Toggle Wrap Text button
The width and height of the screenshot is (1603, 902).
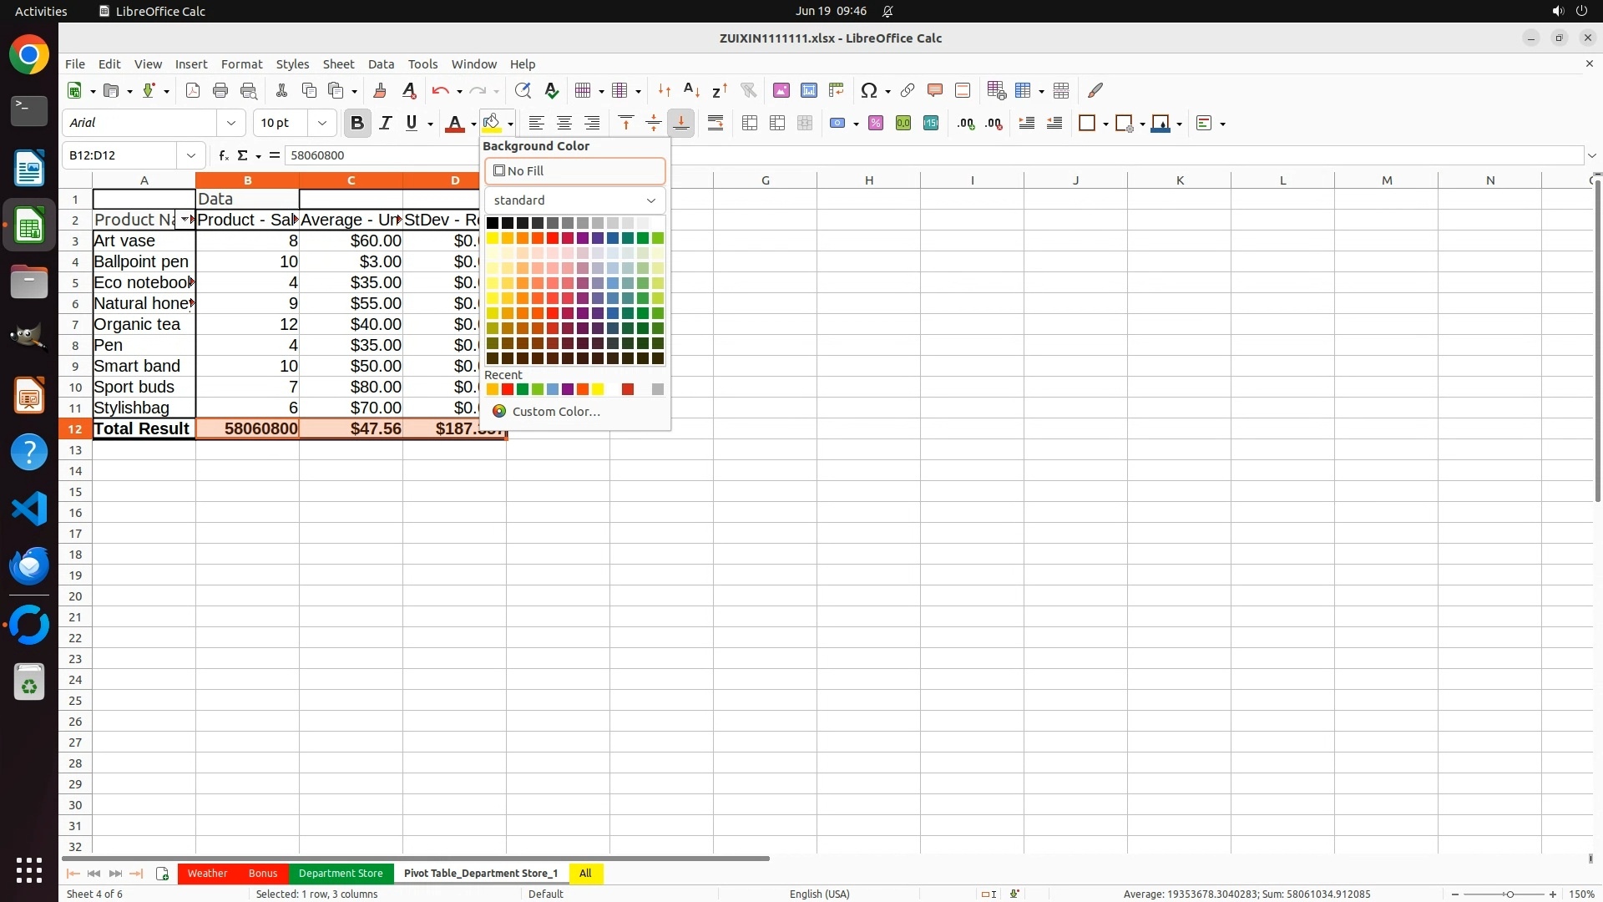click(x=716, y=124)
